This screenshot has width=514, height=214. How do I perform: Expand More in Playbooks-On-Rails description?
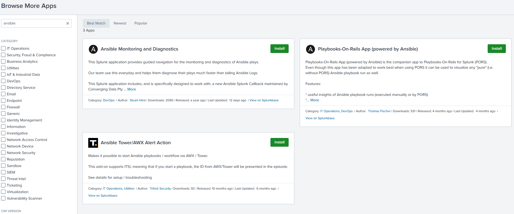click(x=315, y=100)
